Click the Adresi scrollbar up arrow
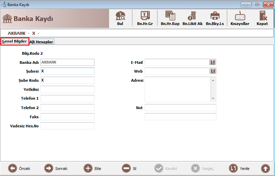Screen dimensions: 275x176 pyautogui.click(x=213, y=80)
